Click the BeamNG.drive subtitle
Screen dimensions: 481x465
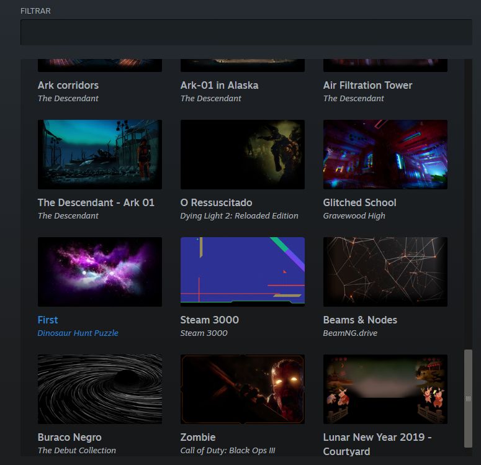(350, 333)
